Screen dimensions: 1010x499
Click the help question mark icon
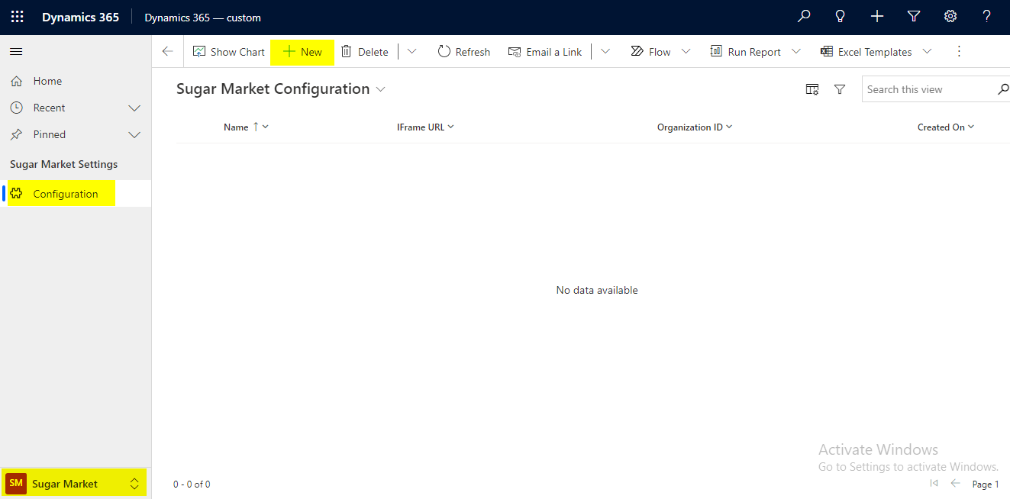[x=987, y=17]
